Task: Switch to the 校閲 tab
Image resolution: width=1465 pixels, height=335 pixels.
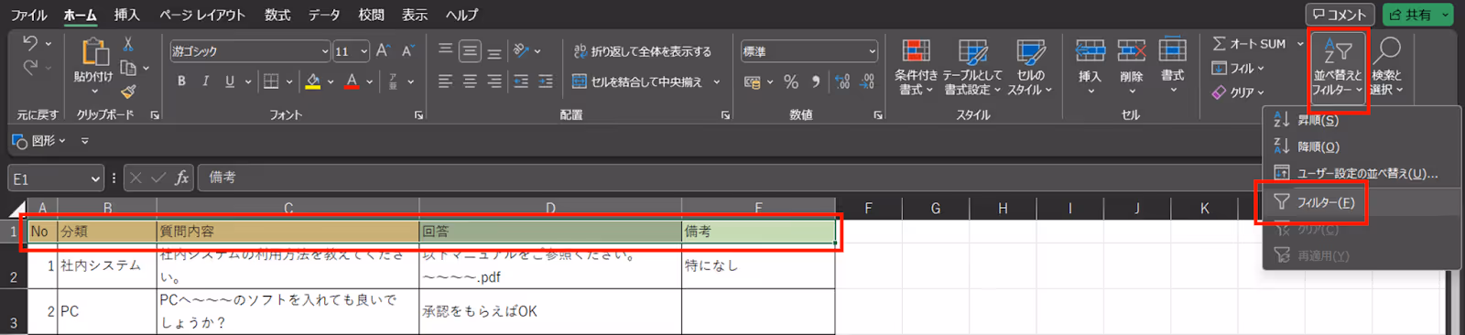Action: pyautogui.click(x=371, y=15)
